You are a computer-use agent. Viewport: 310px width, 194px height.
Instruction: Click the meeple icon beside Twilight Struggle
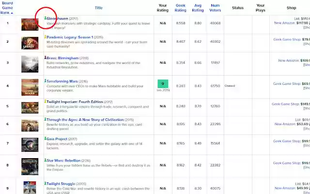coord(45,183)
